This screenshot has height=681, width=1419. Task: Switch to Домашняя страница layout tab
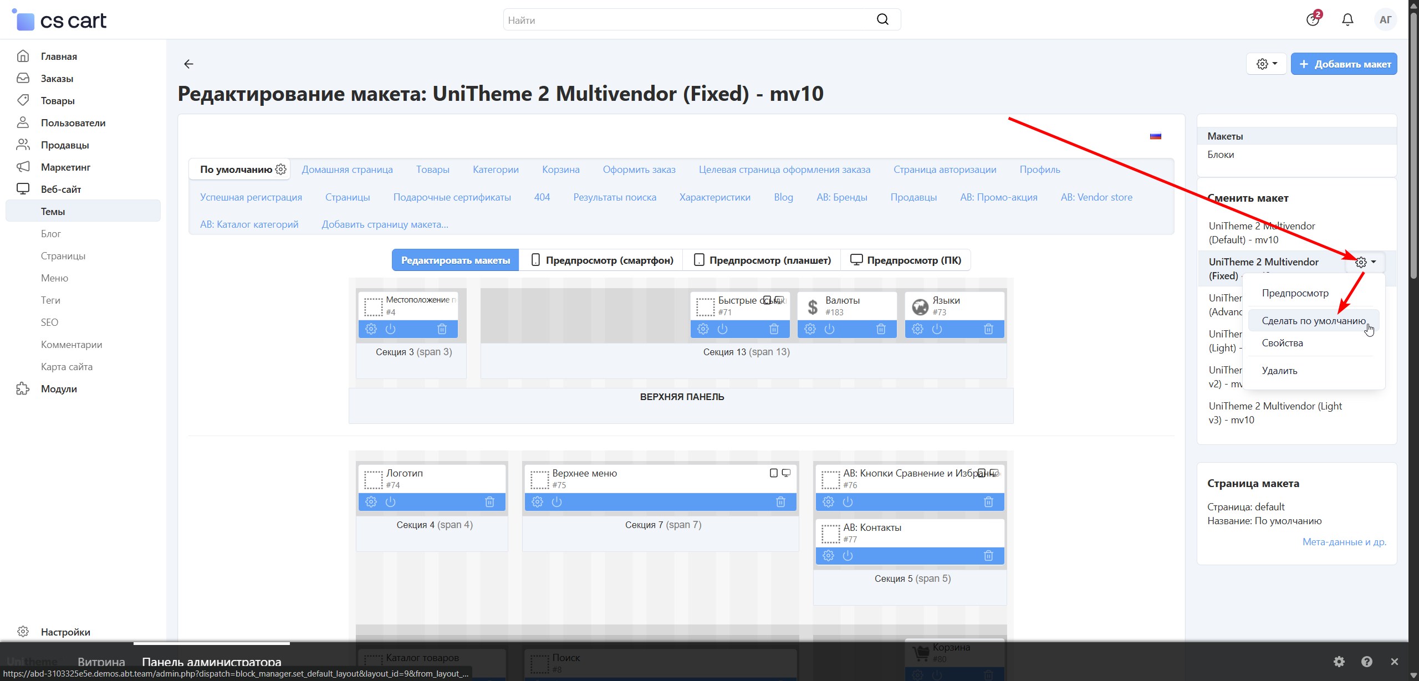[347, 170]
